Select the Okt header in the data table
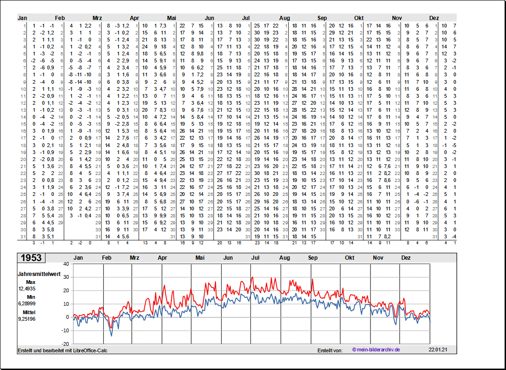 [x=359, y=18]
